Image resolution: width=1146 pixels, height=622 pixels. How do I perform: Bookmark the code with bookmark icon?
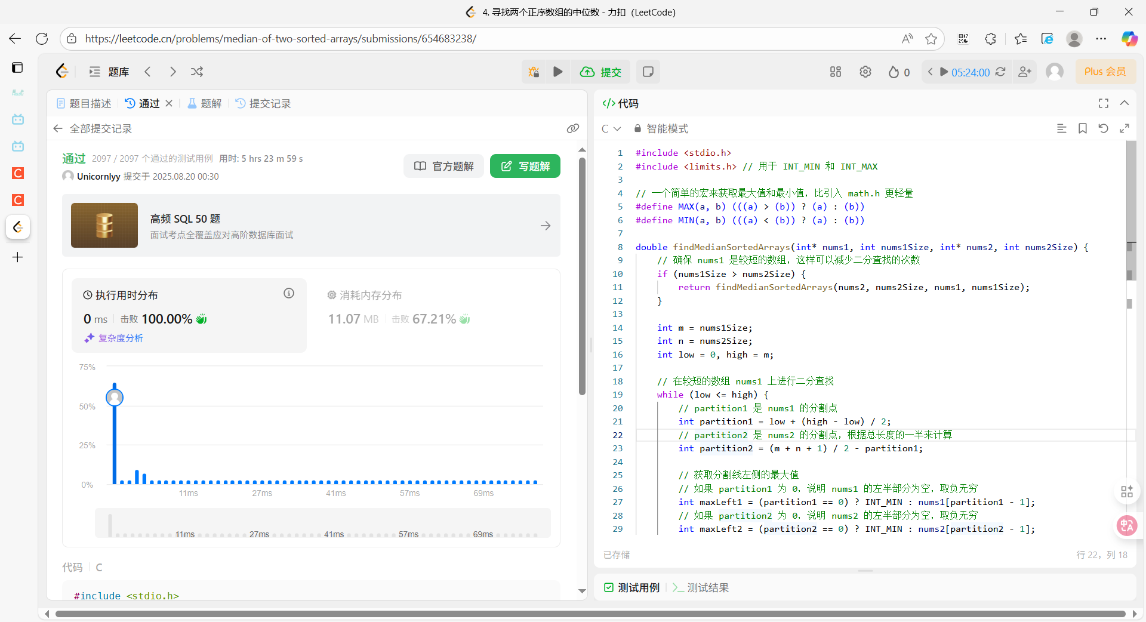[1083, 128]
